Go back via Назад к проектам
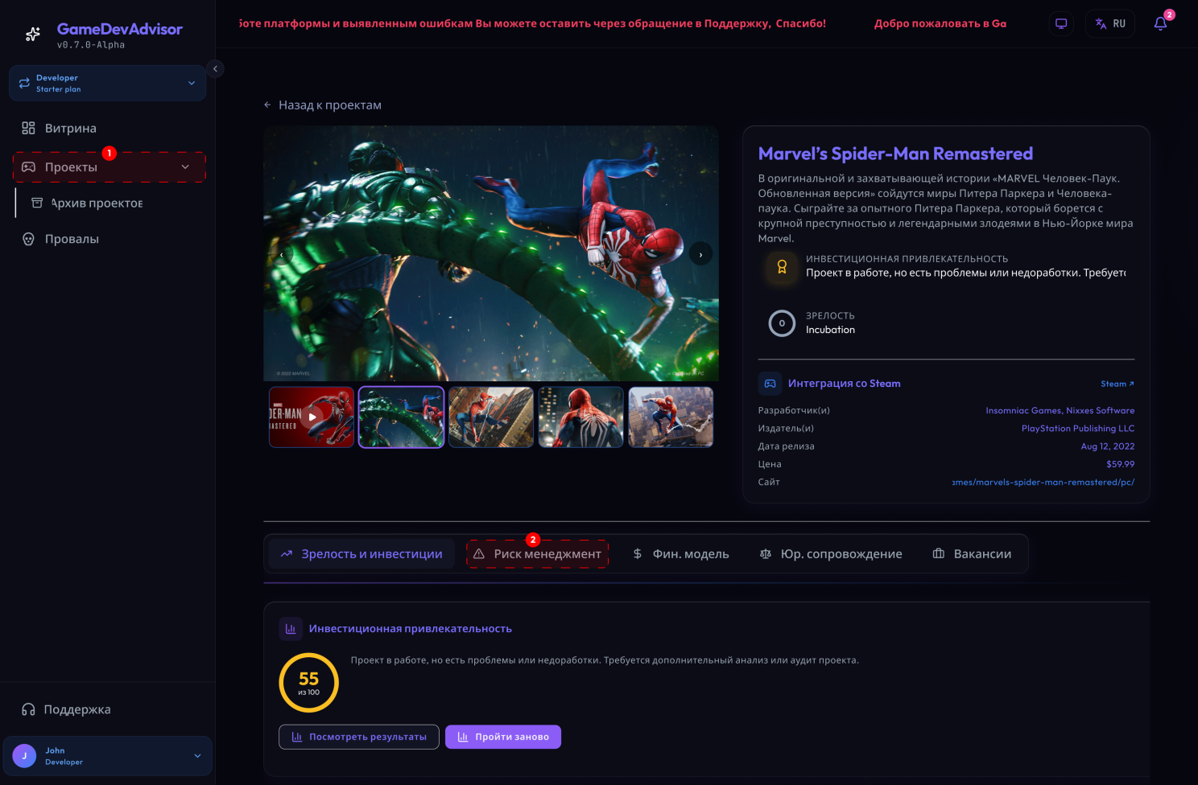Viewport: 1198px width, 785px height. point(322,105)
